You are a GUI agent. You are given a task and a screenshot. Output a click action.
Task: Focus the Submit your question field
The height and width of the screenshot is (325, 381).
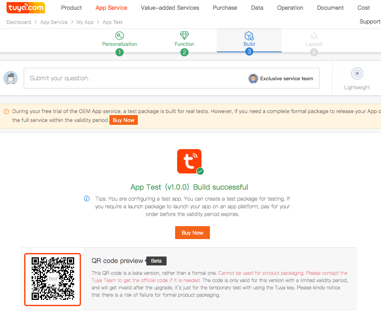171,78
